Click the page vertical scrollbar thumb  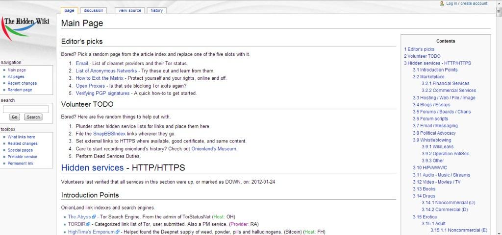pyautogui.click(x=499, y=12)
